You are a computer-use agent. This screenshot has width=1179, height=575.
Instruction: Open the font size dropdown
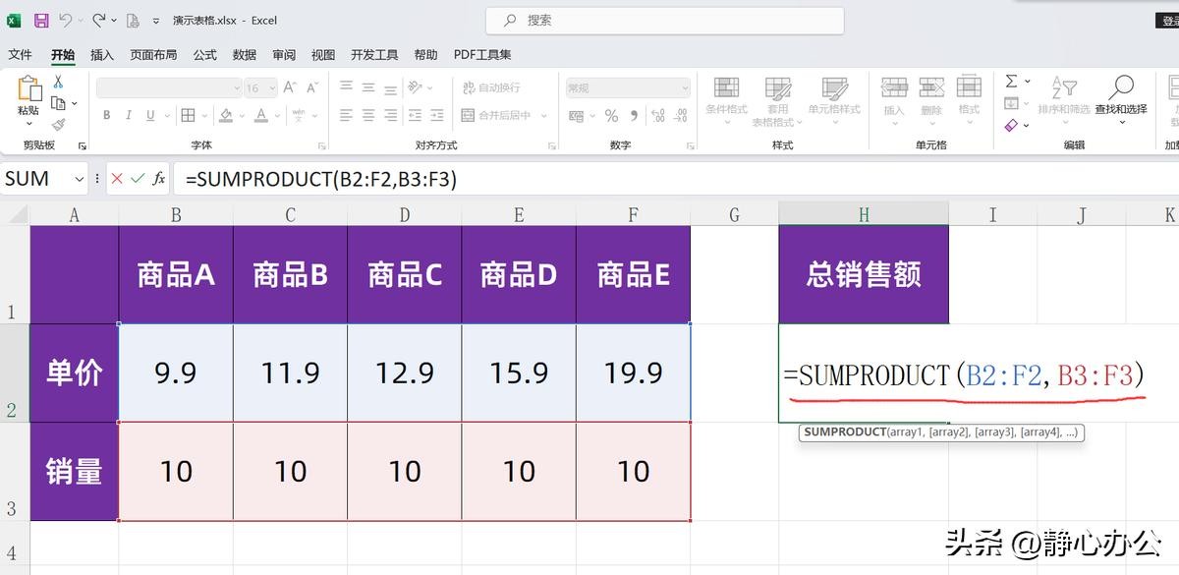[271, 88]
